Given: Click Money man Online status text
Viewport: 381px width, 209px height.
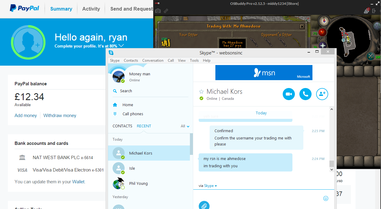Looking at the screenshot, I should tap(134, 80).
